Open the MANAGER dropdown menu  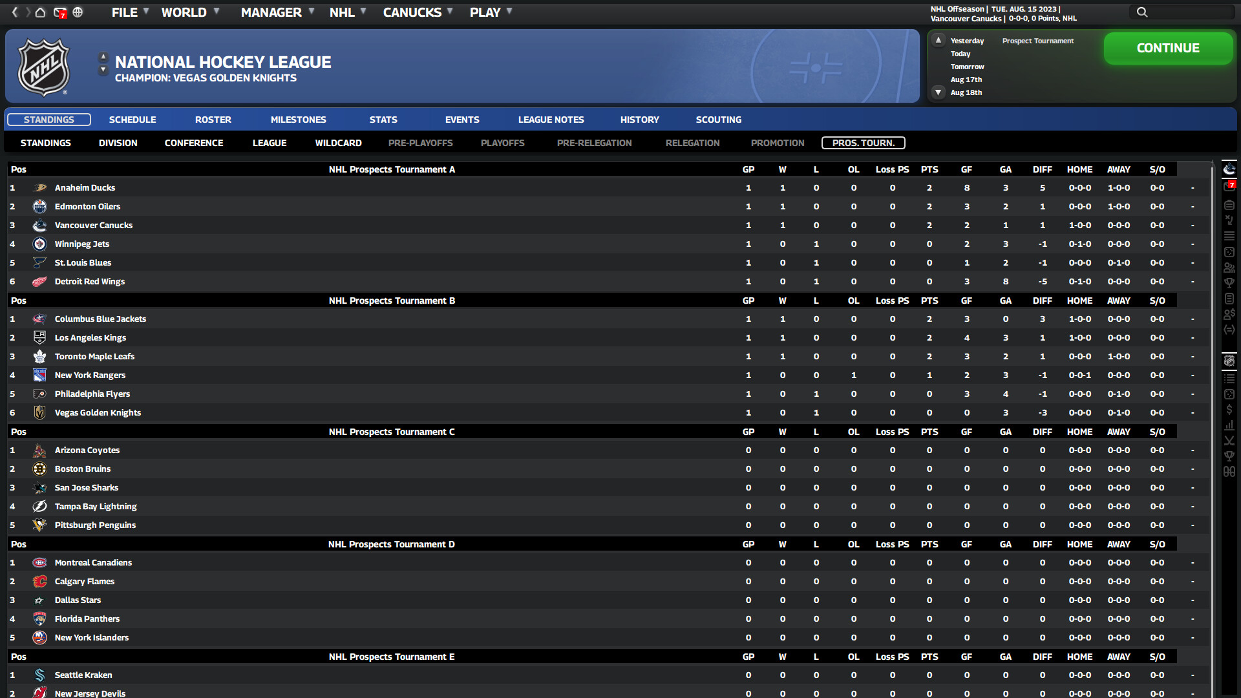coord(271,12)
